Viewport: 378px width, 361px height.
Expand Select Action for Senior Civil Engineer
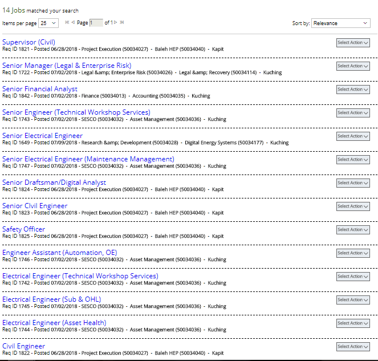point(353,206)
